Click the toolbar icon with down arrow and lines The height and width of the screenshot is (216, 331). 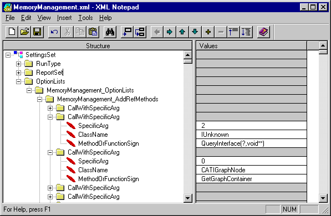(246, 32)
